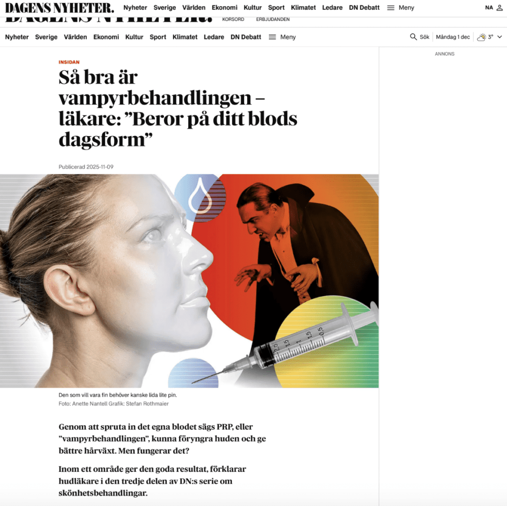Open the vampire treatment article illustration
This screenshot has height=506, width=507.
[189, 281]
